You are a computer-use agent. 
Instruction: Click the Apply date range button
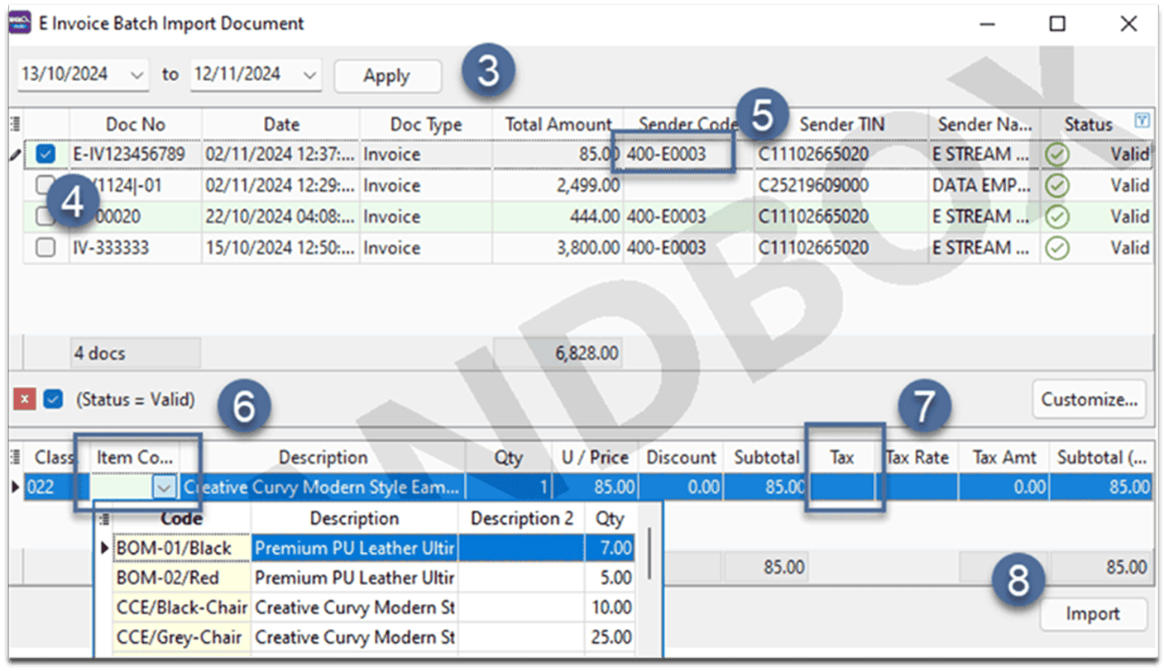point(387,76)
